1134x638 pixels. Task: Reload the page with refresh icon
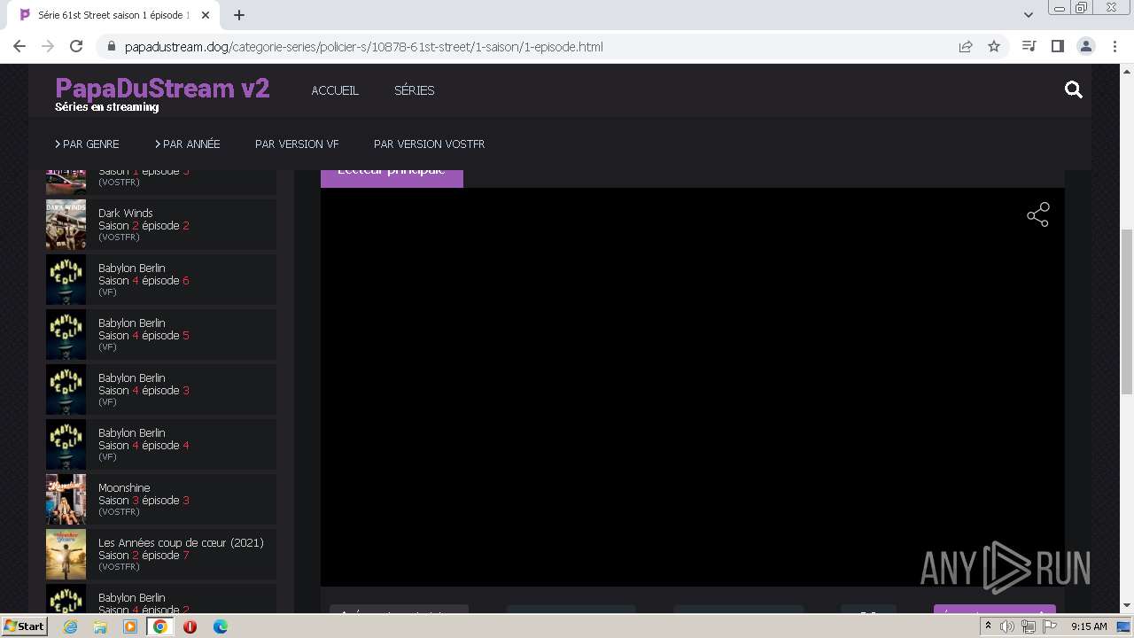click(x=76, y=46)
